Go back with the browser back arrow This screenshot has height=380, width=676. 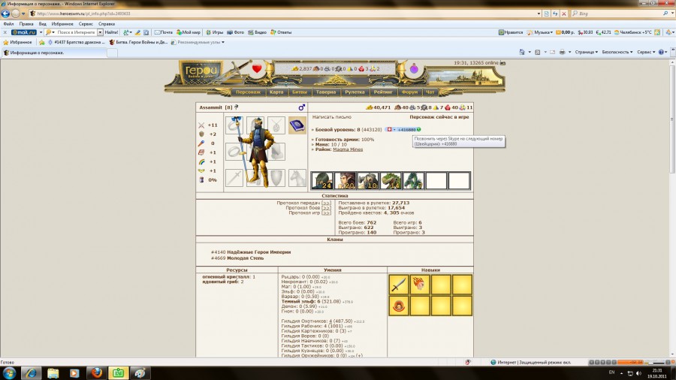click(x=5, y=14)
